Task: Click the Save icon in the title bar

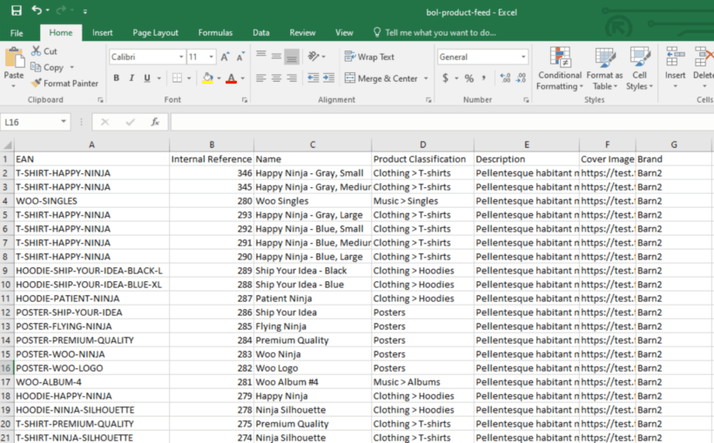Action: 16,10
